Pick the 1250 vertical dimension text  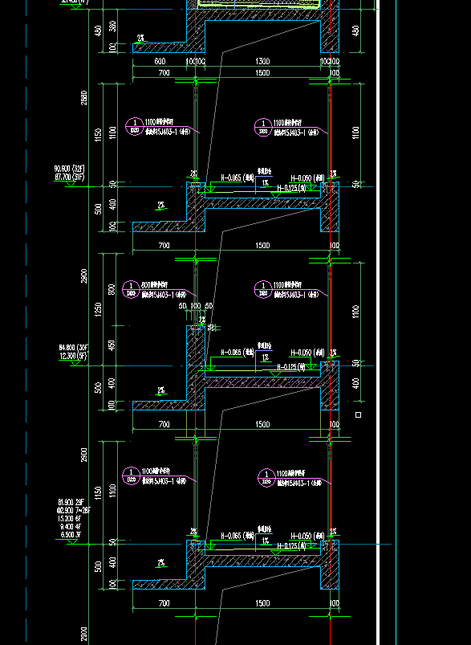pos(98,309)
